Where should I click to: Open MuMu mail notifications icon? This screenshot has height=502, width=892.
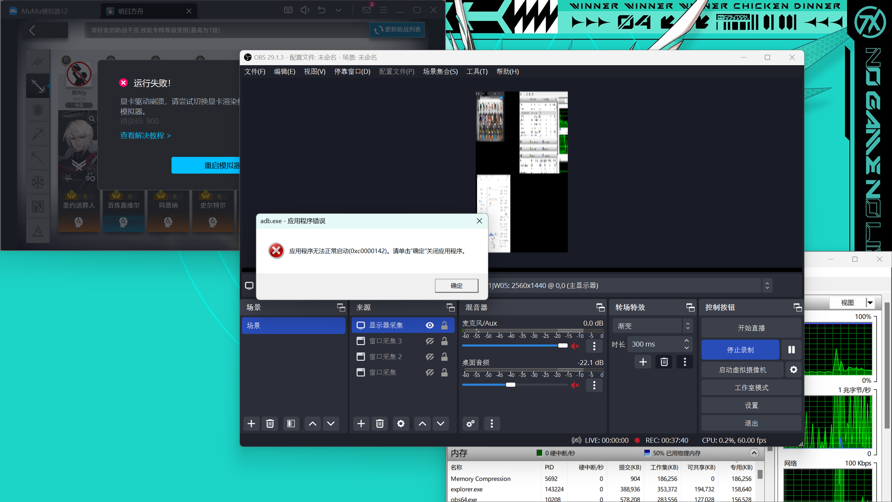point(367,9)
